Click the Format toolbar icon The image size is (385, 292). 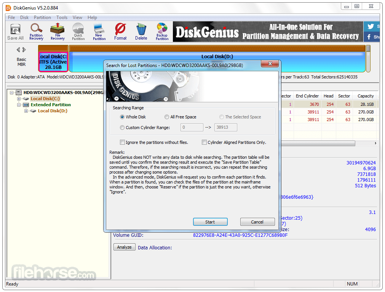click(x=120, y=32)
